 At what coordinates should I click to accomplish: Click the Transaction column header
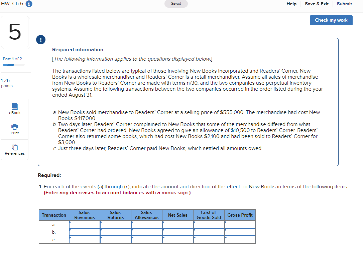coord(53,215)
